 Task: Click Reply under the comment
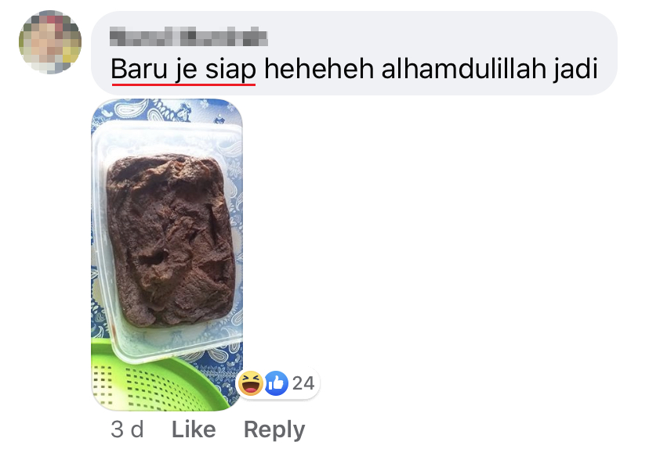pyautogui.click(x=274, y=430)
